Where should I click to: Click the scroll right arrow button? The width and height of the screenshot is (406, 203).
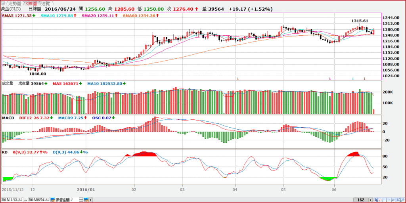[x=370, y=200]
